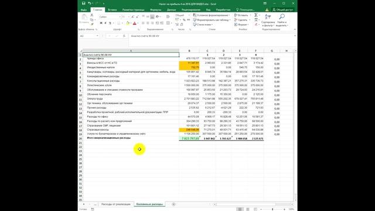
Task: Increase the cell indent
Action: (162, 23)
